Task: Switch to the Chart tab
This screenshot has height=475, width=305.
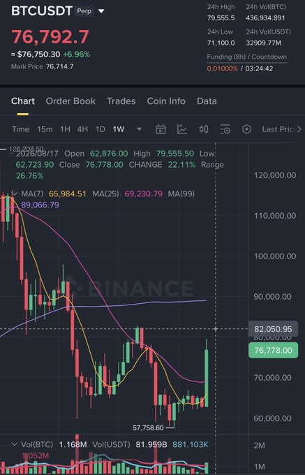Action: (23, 101)
